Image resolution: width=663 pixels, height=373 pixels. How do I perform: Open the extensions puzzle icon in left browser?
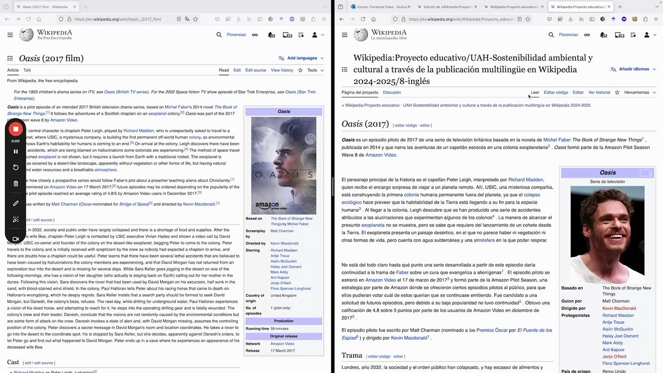[313, 19]
